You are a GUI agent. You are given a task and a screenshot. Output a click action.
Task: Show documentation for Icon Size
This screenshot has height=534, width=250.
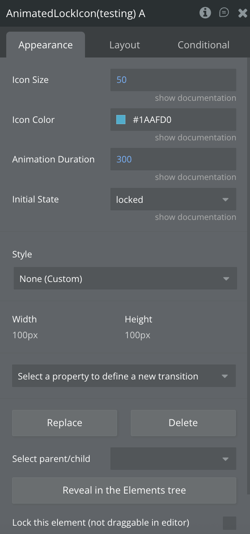(x=195, y=98)
